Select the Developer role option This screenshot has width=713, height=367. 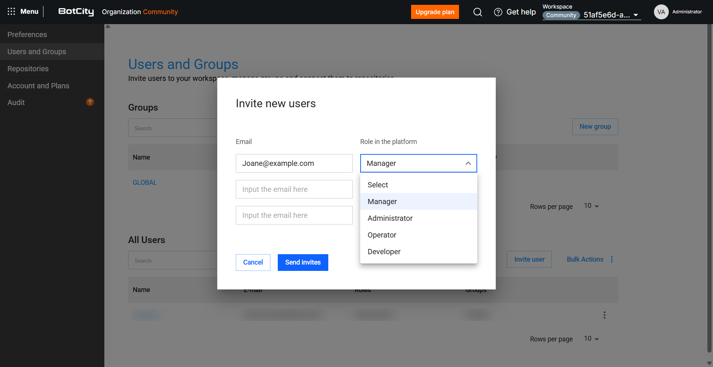click(384, 252)
